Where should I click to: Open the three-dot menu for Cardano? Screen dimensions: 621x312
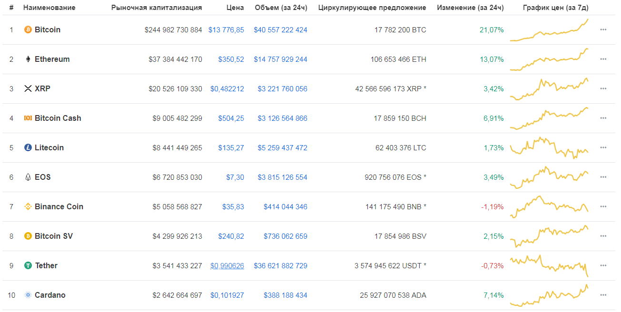point(603,295)
